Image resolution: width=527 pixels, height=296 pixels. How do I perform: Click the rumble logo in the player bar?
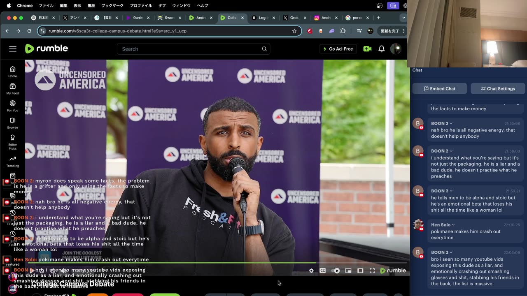393,271
